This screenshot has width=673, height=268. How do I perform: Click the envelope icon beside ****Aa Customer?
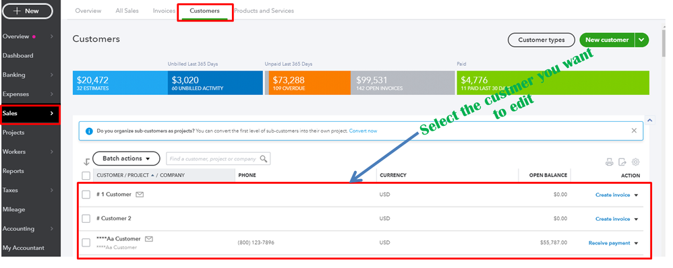[149, 238]
